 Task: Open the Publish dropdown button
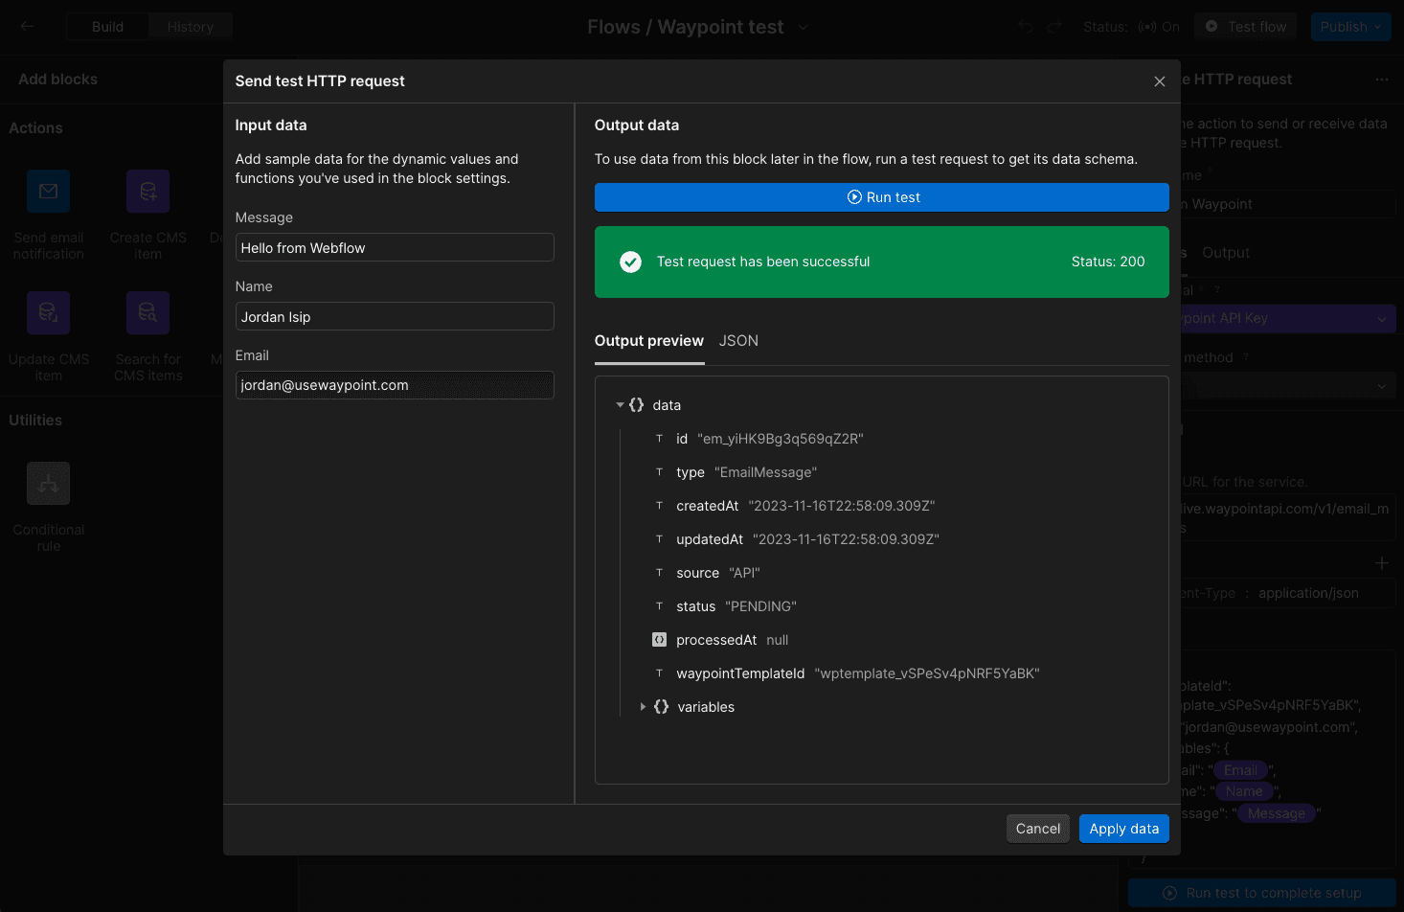point(1350,27)
